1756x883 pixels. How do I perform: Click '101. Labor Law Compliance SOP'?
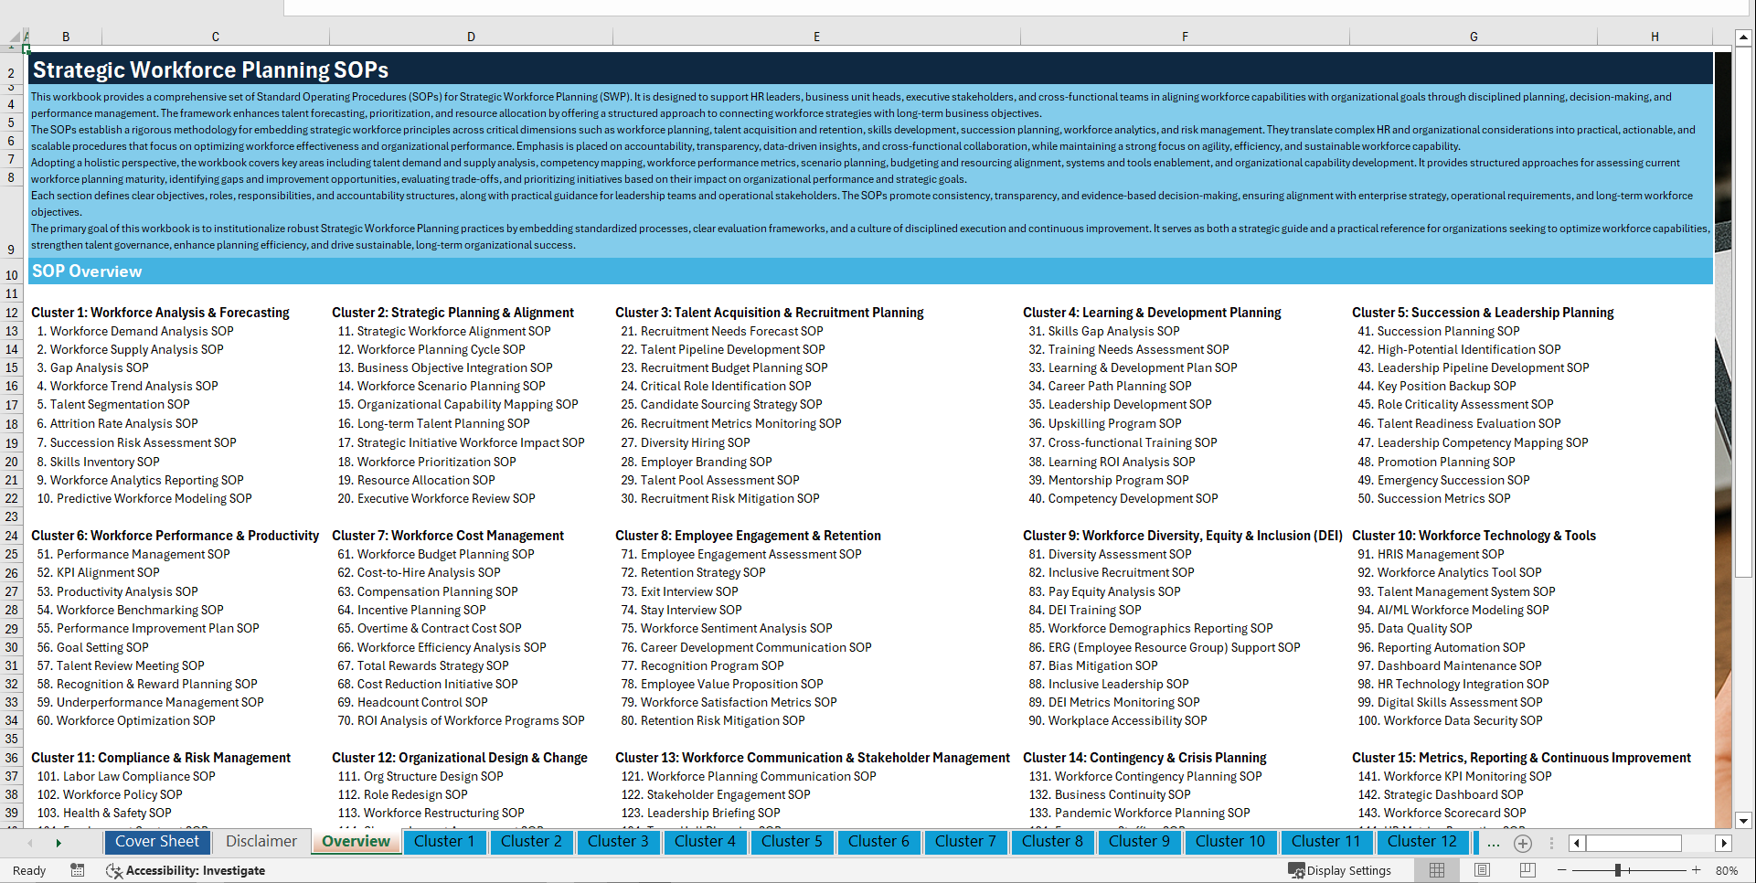(x=126, y=776)
